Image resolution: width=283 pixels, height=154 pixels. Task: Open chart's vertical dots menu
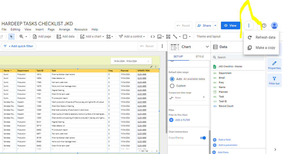click(156, 67)
